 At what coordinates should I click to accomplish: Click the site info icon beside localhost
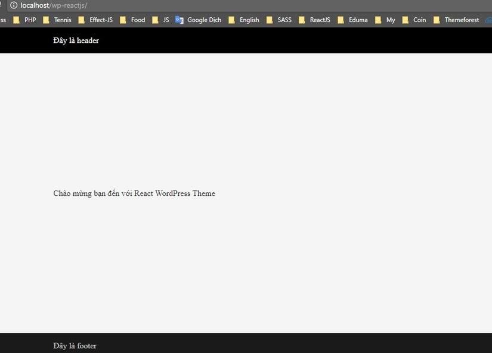pos(14,5)
